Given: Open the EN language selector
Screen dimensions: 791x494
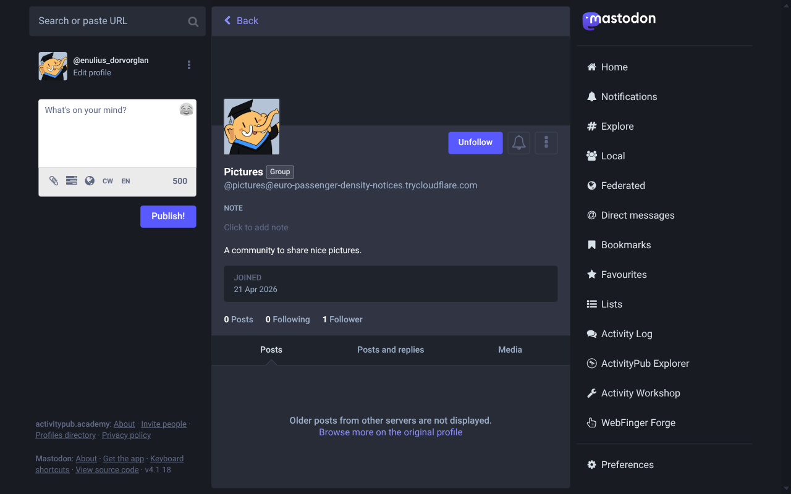Looking at the screenshot, I should click(125, 180).
